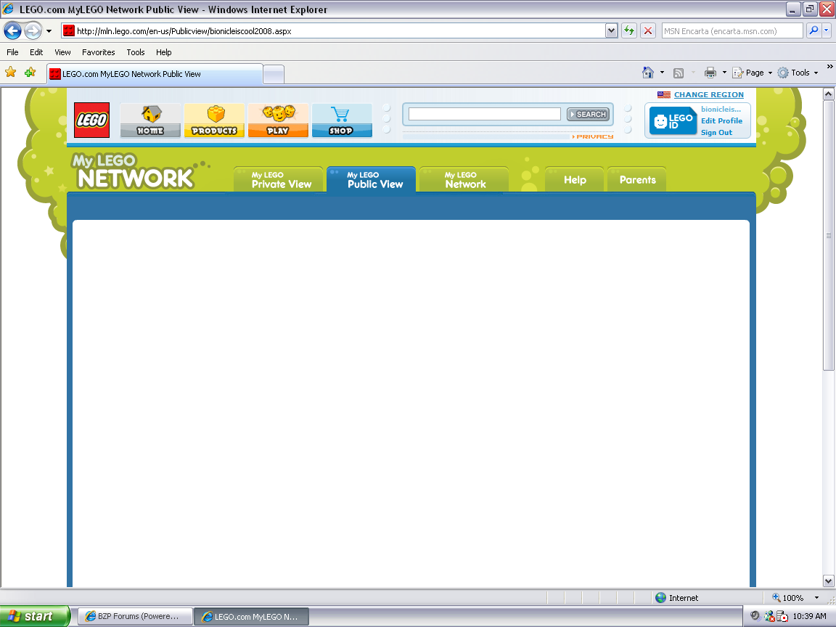Click the US flag region icon

[664, 95]
